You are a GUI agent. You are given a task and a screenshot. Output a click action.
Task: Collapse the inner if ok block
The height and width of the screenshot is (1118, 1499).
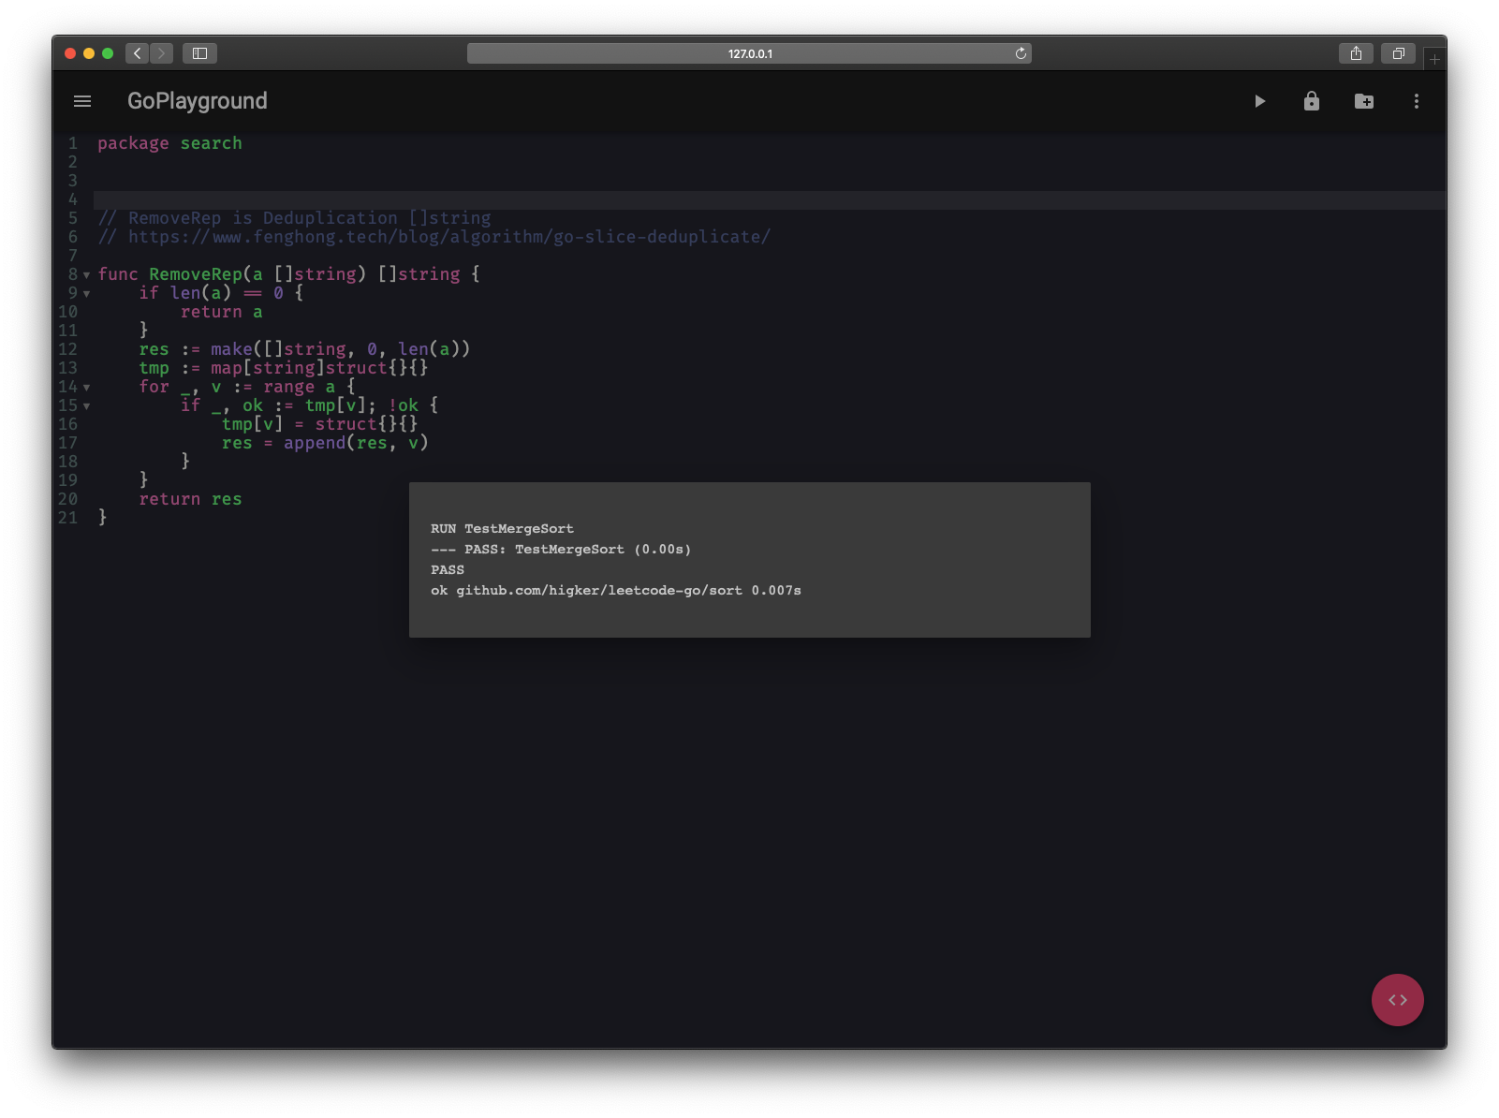coord(85,407)
